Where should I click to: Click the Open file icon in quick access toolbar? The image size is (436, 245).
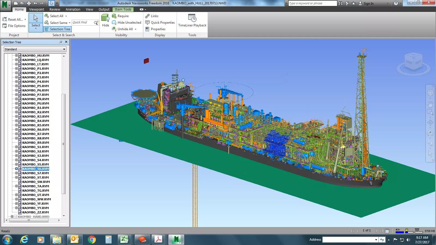[x=22, y=3]
